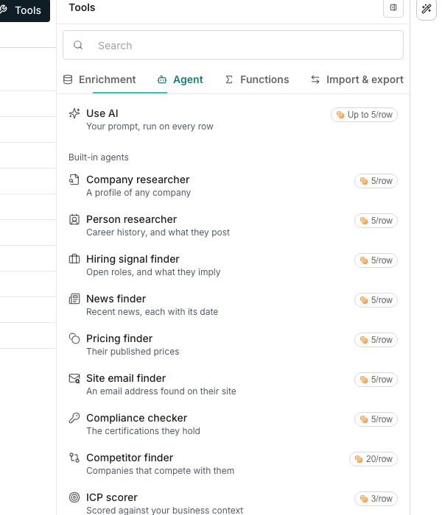Open the Functions tab
442x515 pixels.
point(257,79)
